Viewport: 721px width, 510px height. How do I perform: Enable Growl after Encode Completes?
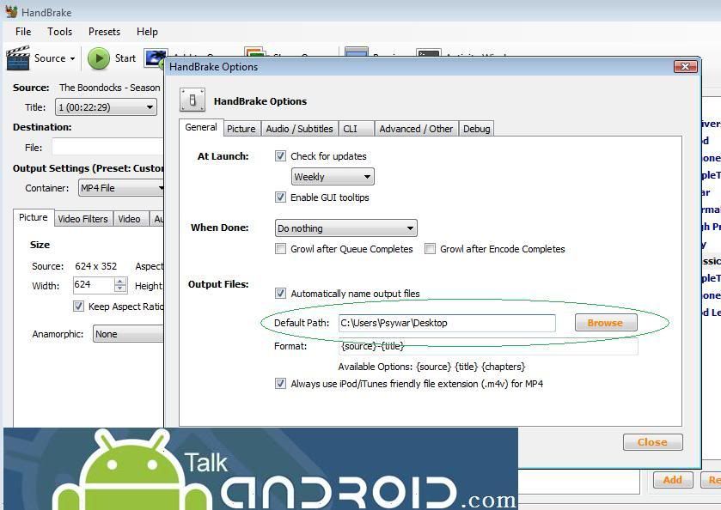pos(430,249)
